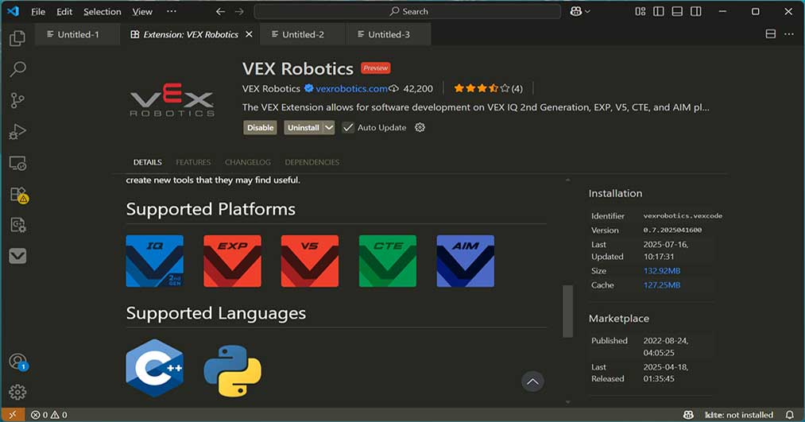
Task: Click the IQ 2nd Gen platform icon
Action: tap(154, 261)
